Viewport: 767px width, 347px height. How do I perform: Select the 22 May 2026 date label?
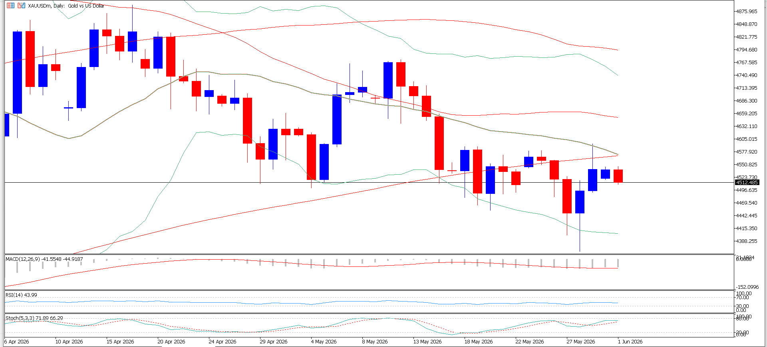pyautogui.click(x=530, y=342)
